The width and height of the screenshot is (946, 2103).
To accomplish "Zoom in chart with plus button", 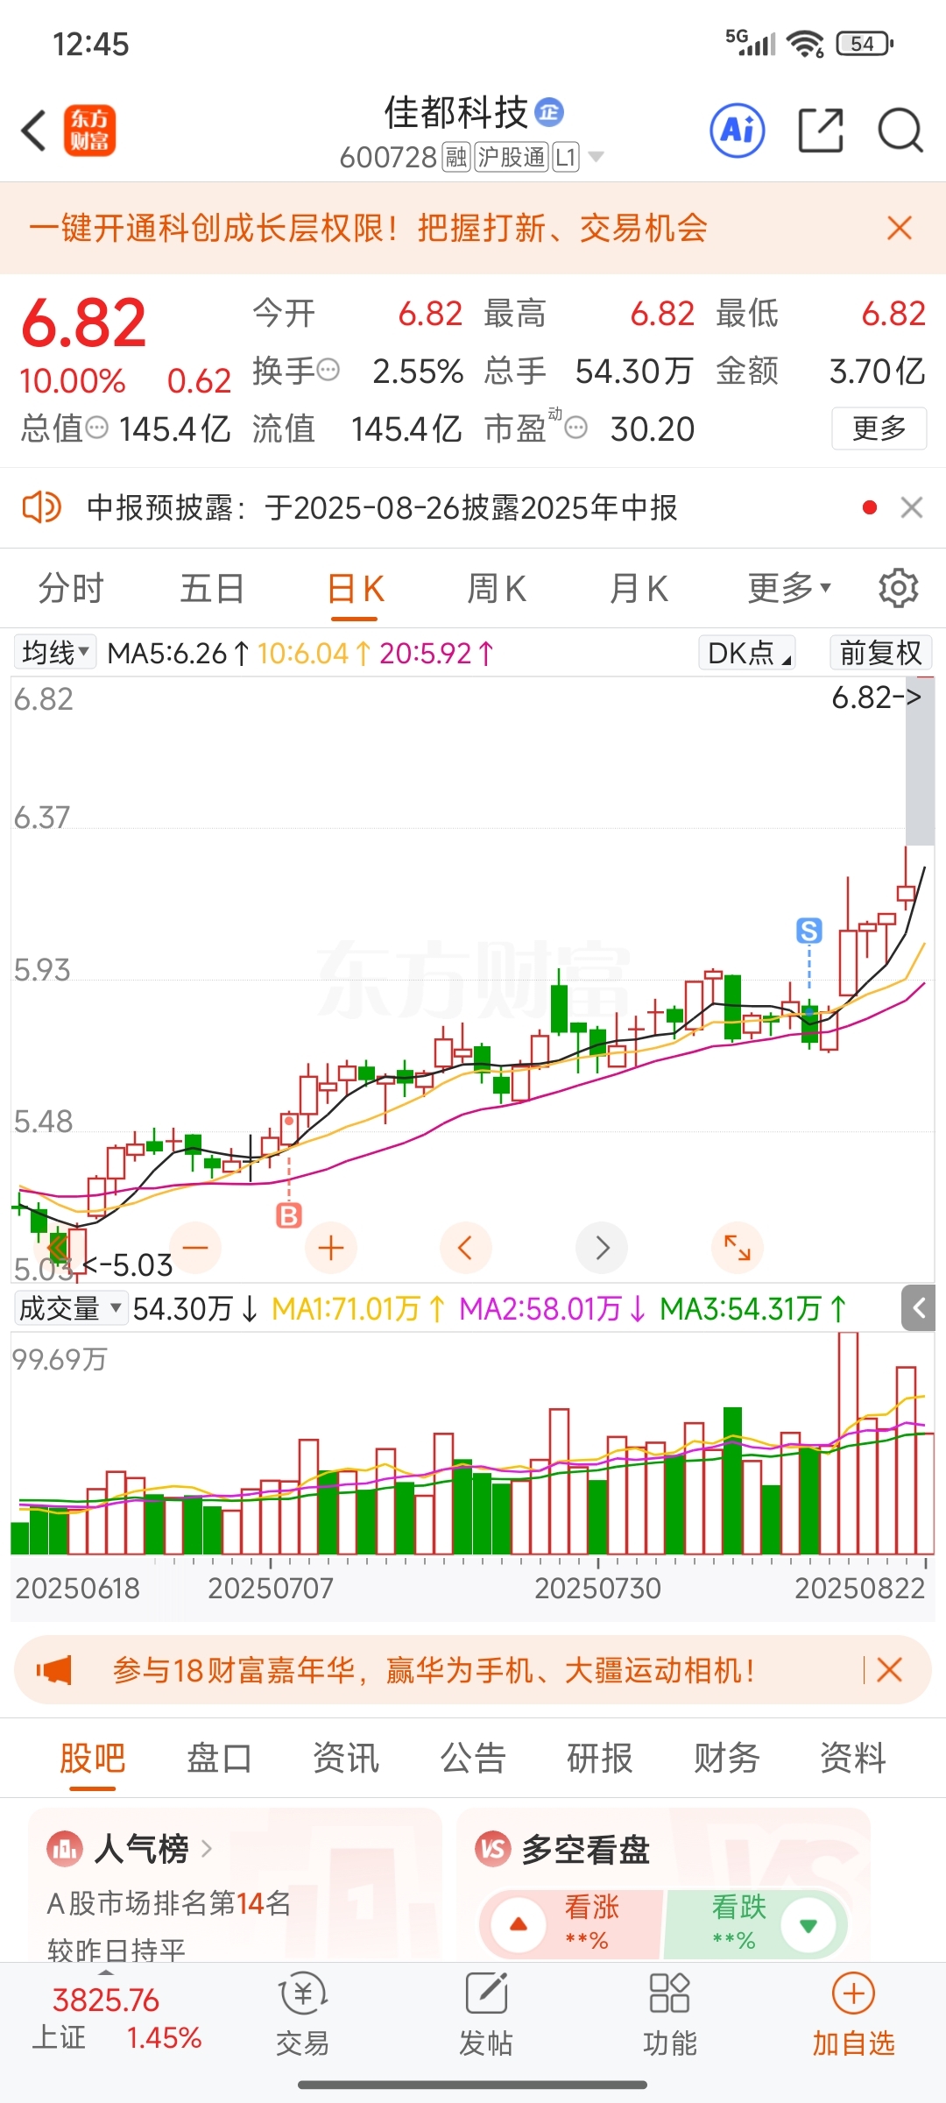I will [331, 1248].
